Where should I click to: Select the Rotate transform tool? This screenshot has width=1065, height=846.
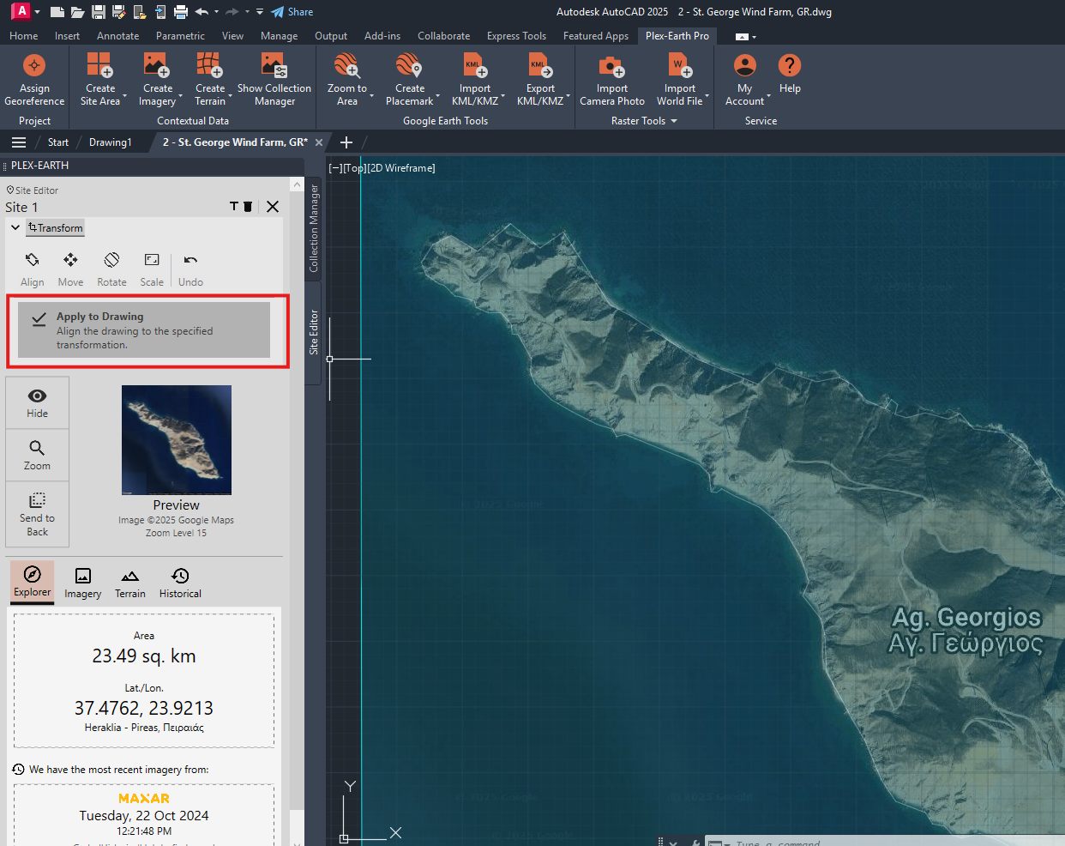click(111, 269)
